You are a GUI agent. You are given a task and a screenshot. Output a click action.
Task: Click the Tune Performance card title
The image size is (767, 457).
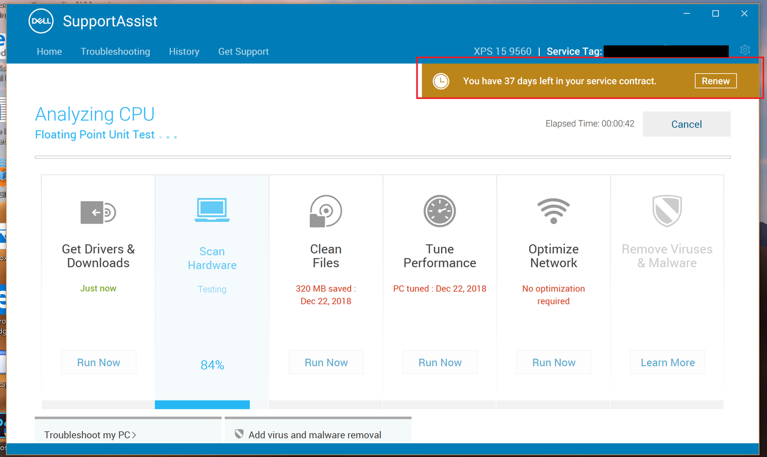440,256
